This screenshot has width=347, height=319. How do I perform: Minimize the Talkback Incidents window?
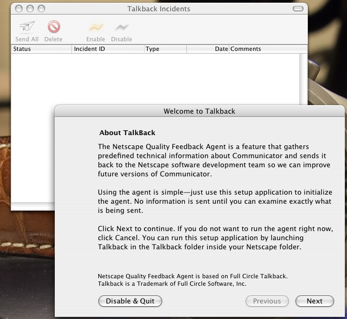pos(30,9)
